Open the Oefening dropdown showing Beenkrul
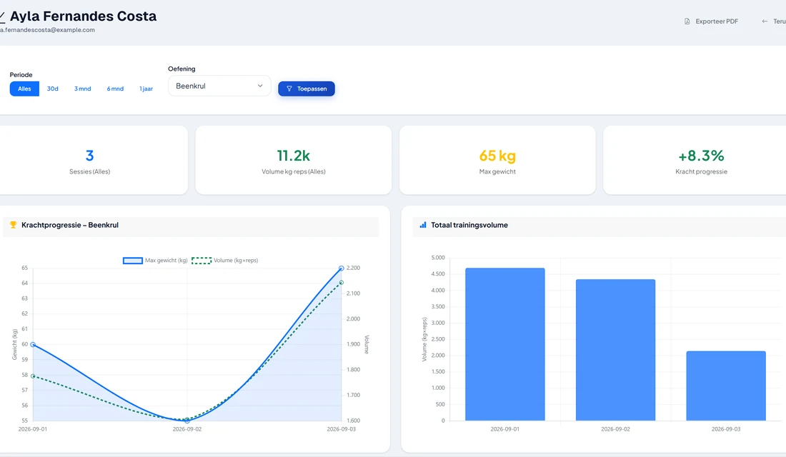 pyautogui.click(x=219, y=86)
